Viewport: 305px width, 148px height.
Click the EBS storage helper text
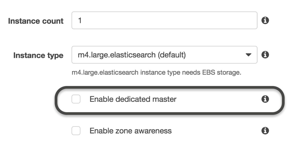pyautogui.click(x=157, y=73)
